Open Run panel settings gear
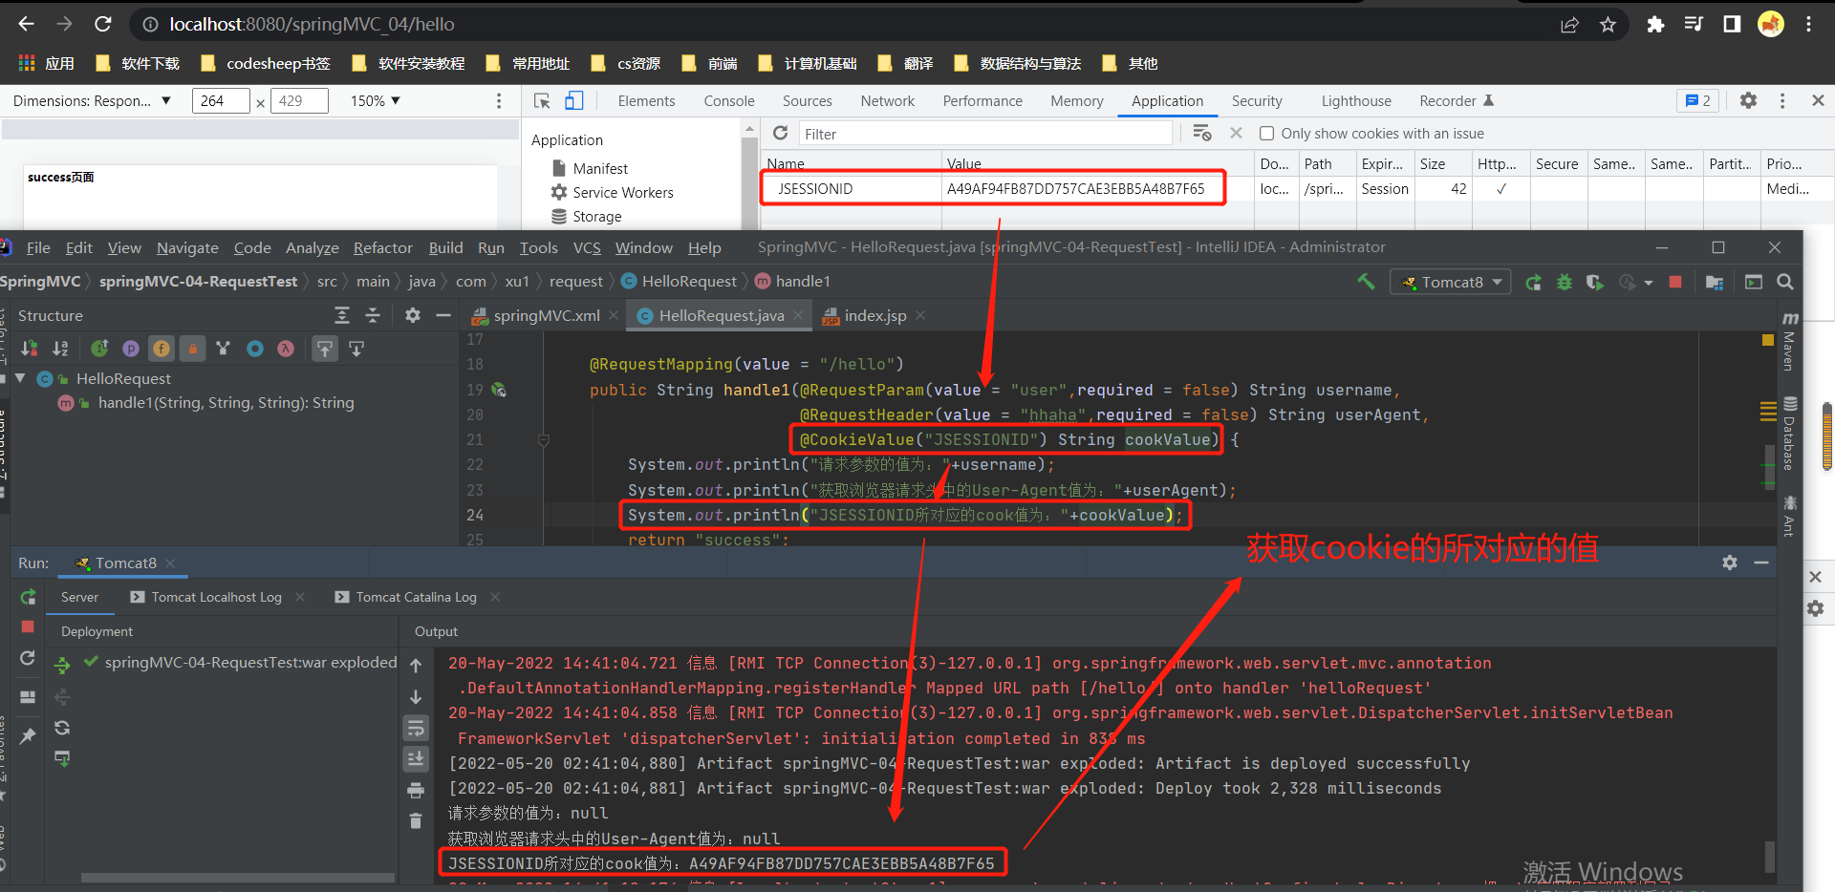The image size is (1835, 892). pyautogui.click(x=1730, y=563)
